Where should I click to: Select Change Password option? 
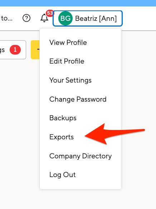pos(78,99)
